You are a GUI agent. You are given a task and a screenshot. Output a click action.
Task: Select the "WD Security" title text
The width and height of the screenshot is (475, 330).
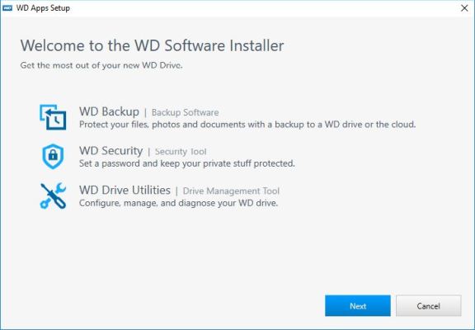[x=111, y=151]
